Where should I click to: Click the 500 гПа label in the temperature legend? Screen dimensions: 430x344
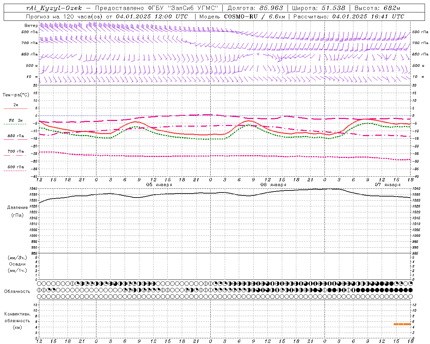(x=16, y=167)
